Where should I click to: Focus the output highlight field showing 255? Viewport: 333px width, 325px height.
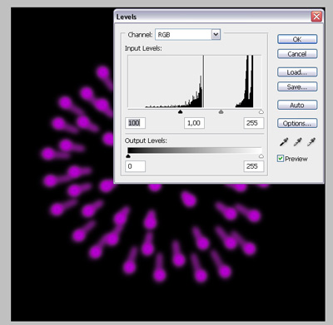[x=254, y=166]
